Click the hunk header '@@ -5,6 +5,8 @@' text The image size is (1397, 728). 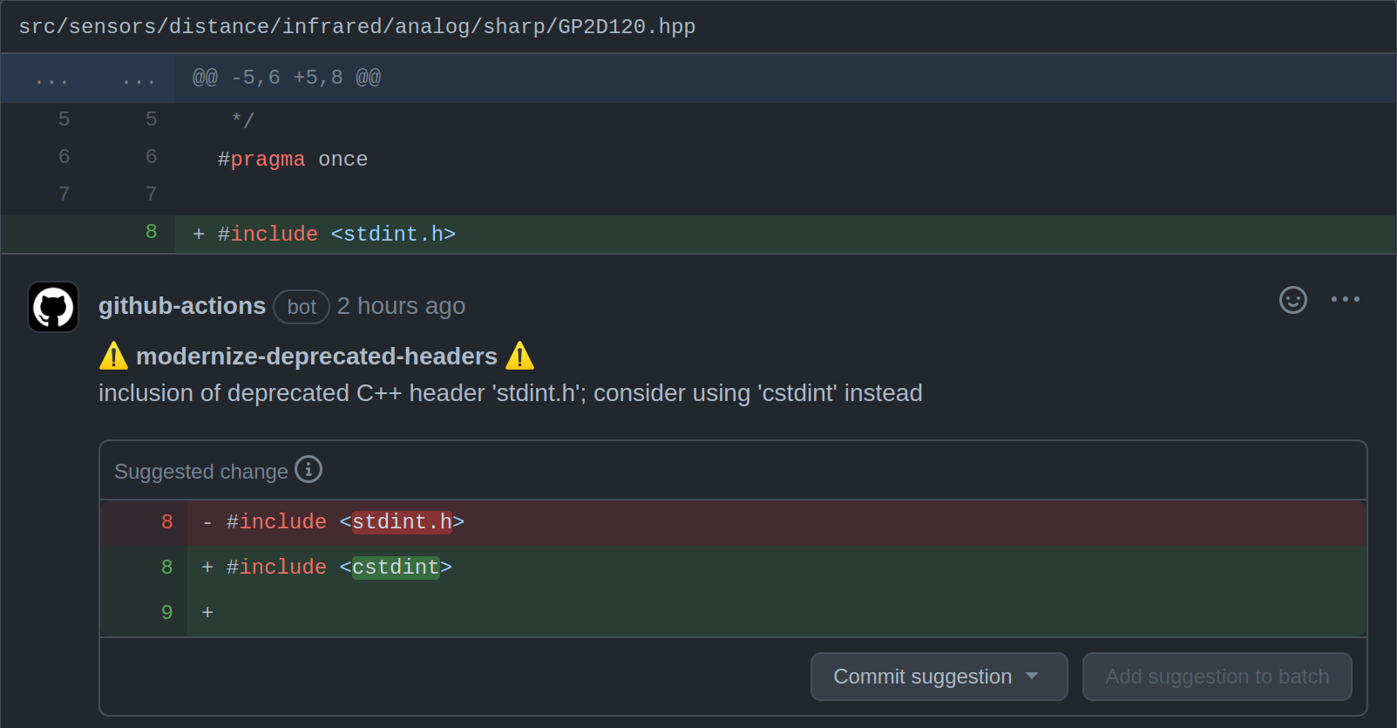coord(287,78)
